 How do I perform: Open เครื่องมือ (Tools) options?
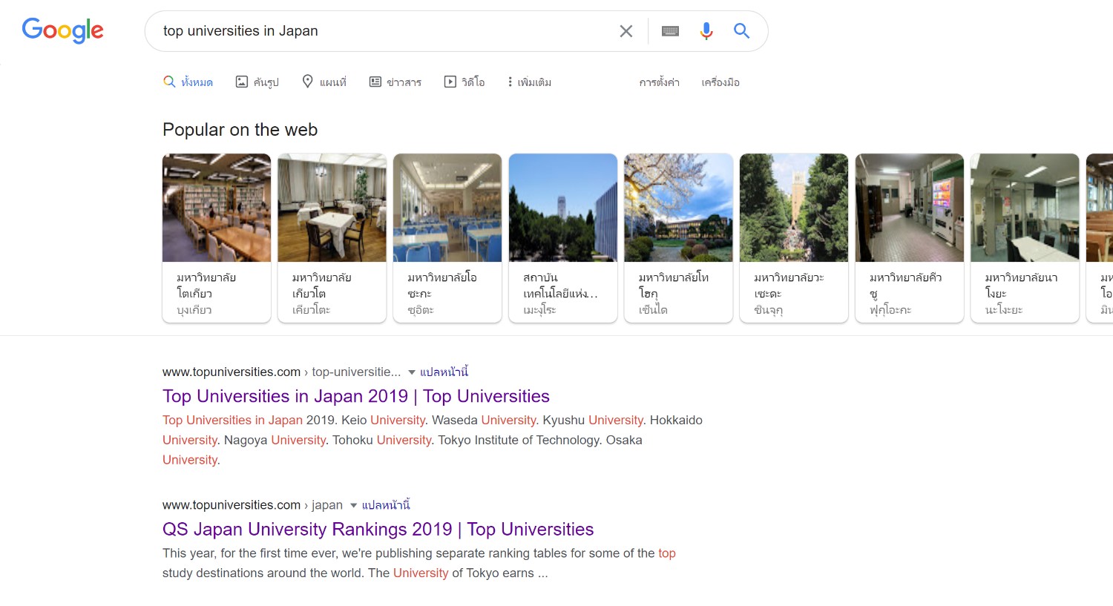coord(720,82)
